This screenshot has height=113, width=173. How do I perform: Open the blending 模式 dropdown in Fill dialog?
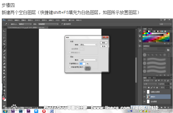tap(88, 60)
